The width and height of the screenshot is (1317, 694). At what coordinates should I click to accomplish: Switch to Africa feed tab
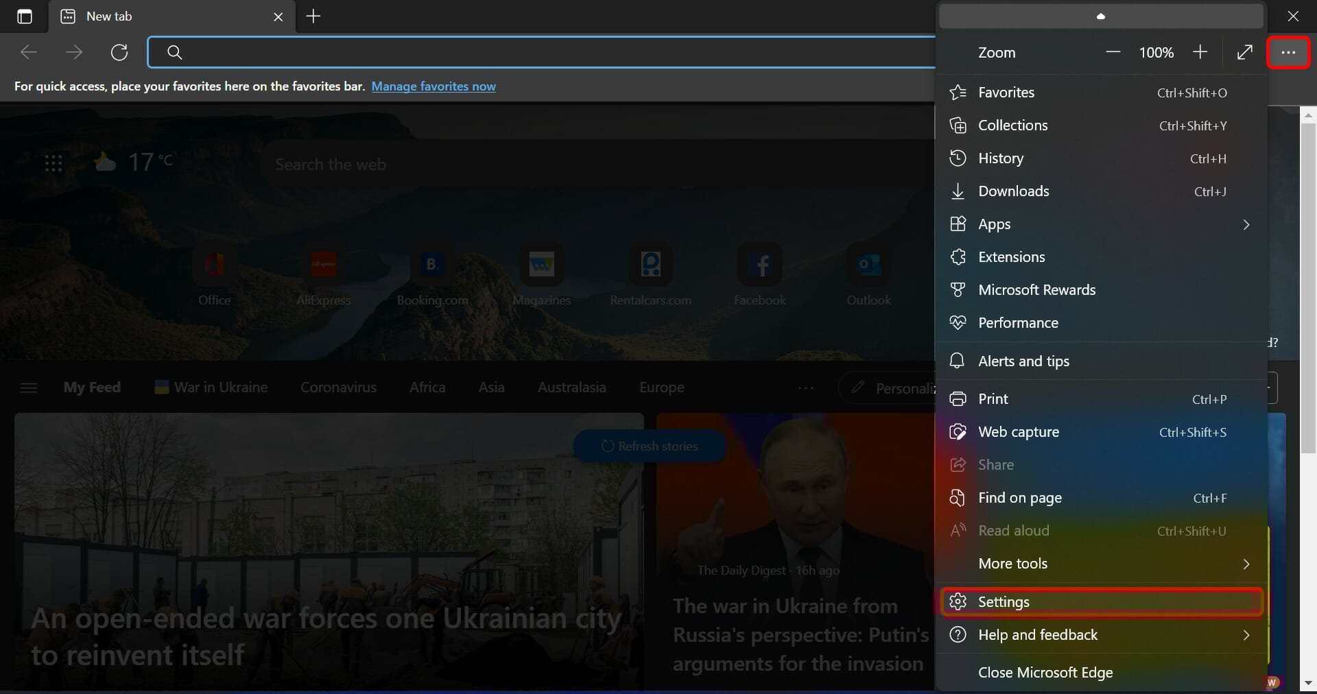[x=427, y=387]
